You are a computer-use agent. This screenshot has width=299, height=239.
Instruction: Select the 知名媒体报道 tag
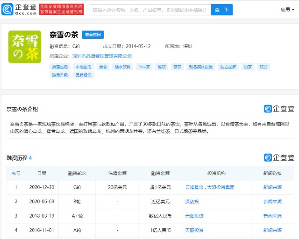click(201, 67)
